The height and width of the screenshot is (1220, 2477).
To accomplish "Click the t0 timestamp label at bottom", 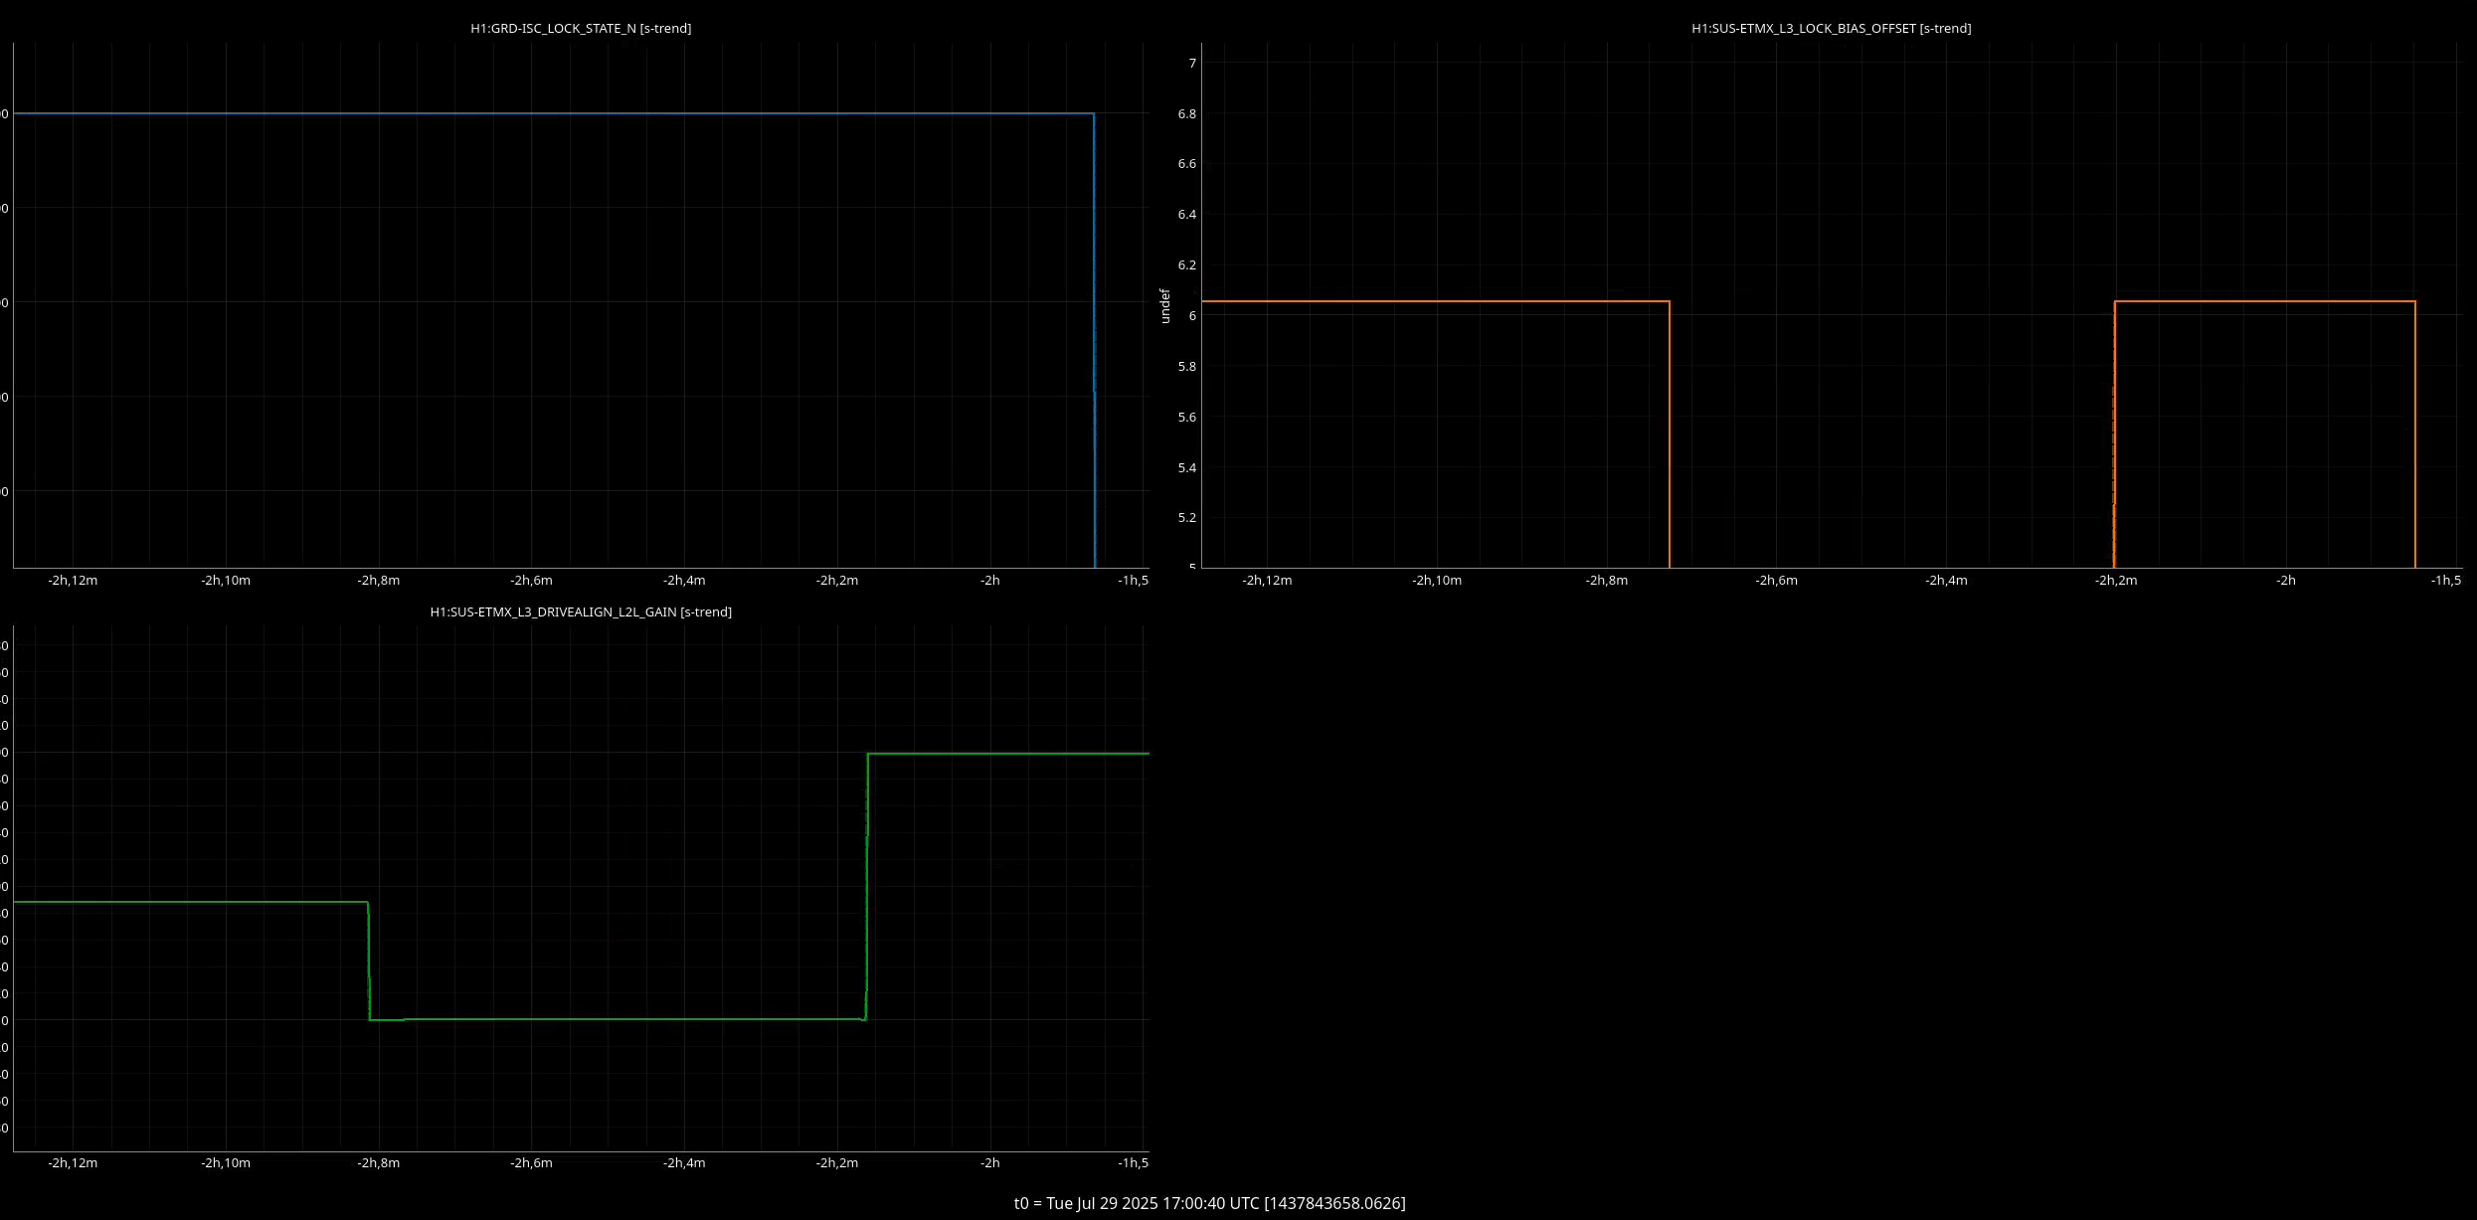I will click(x=1209, y=1203).
